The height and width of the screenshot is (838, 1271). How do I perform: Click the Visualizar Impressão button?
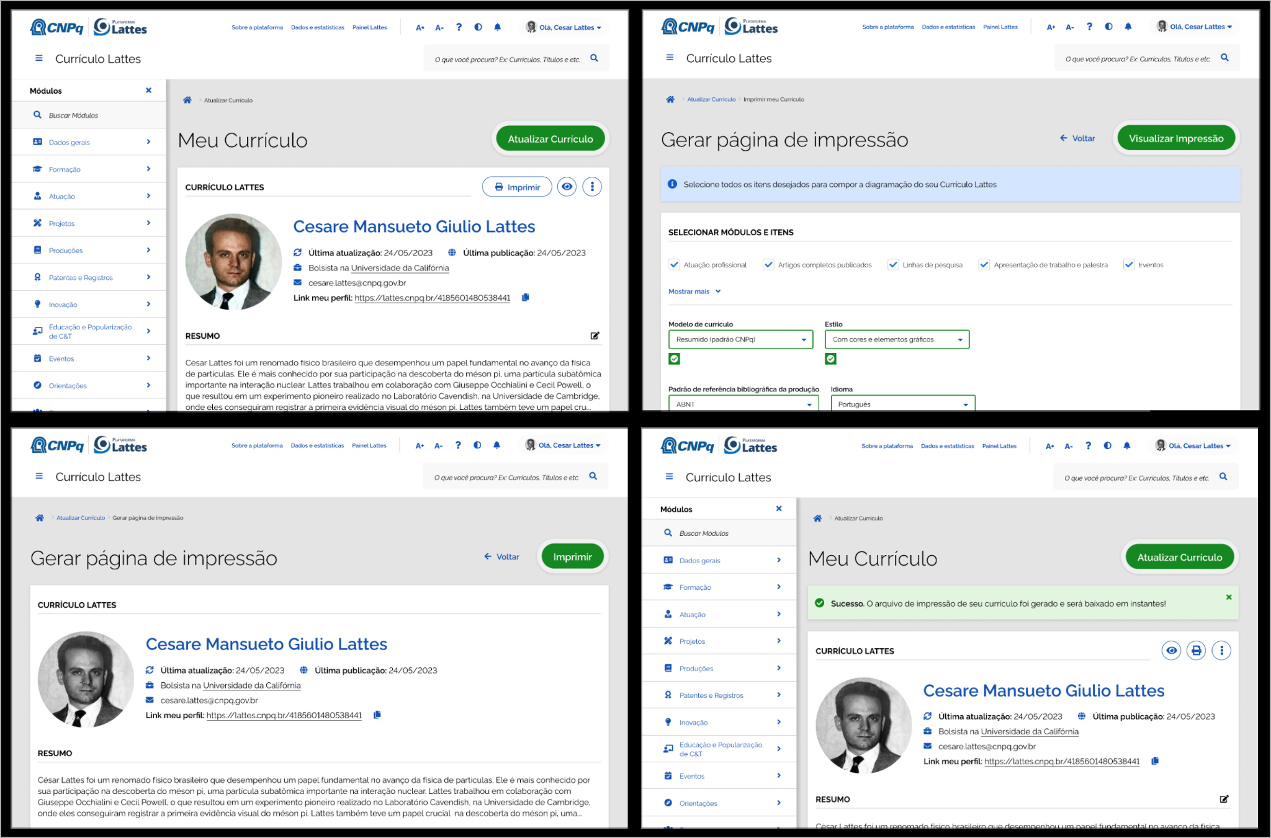(1176, 138)
